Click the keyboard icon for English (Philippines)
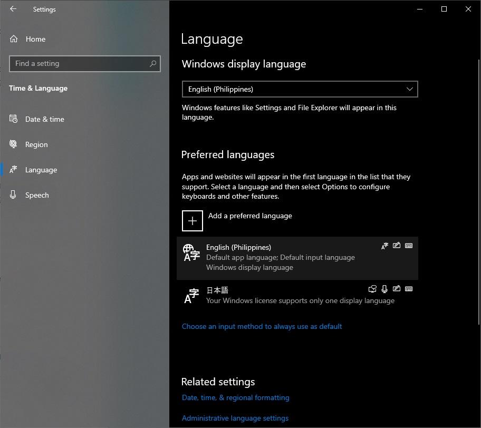 (409, 246)
